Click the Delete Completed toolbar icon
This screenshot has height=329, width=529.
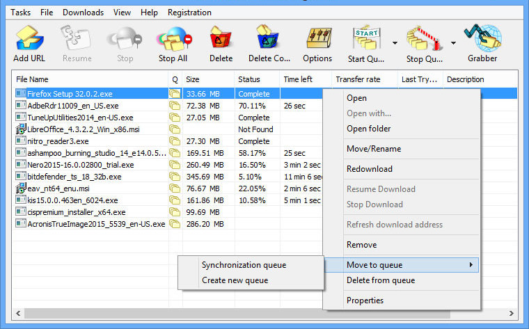pos(268,38)
